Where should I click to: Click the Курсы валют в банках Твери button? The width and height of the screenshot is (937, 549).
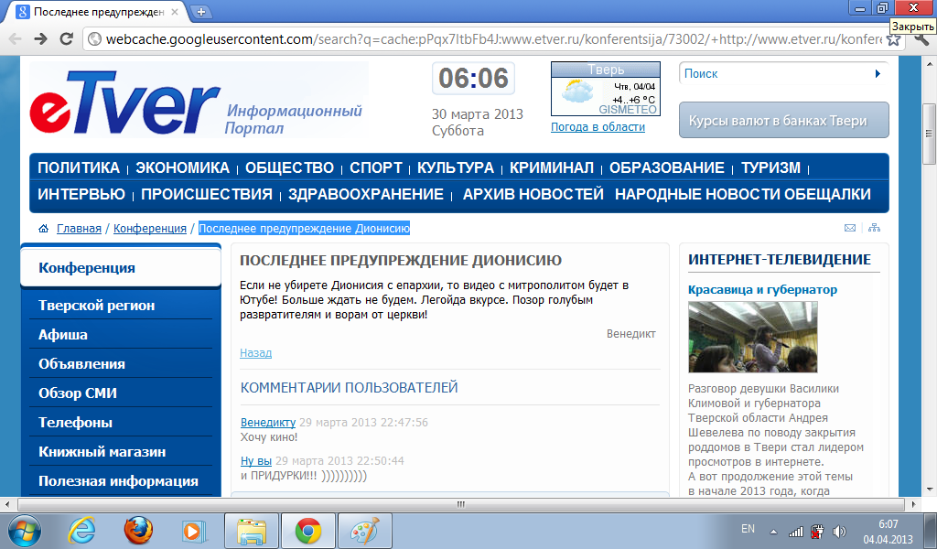coord(782,120)
